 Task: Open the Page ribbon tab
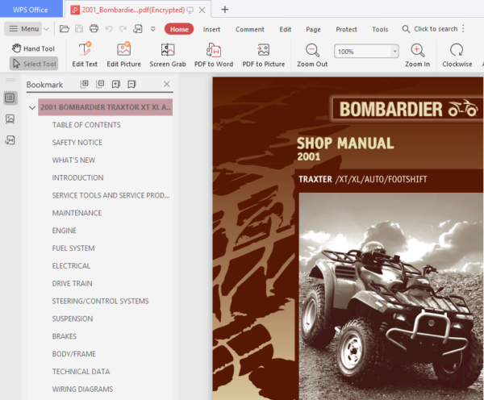coord(313,29)
